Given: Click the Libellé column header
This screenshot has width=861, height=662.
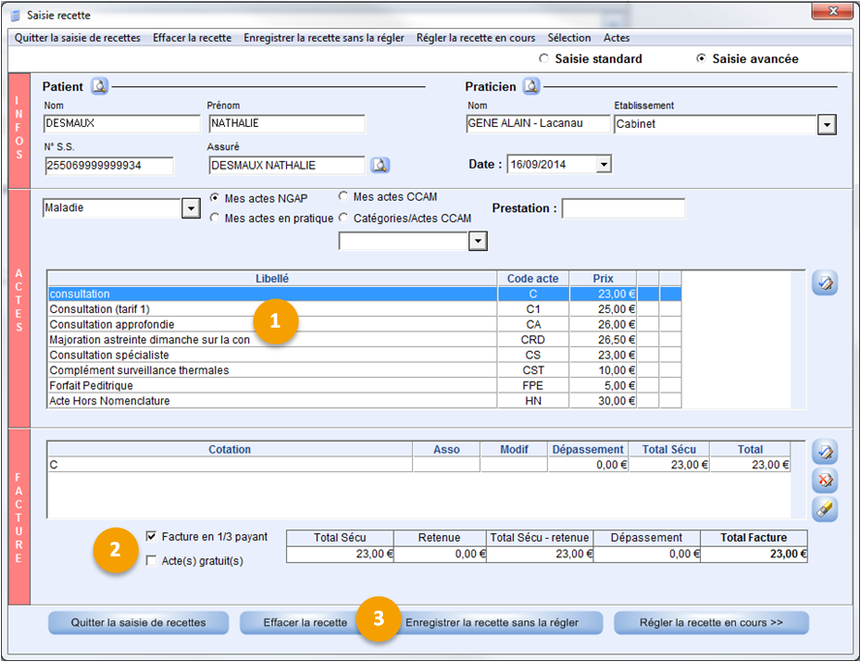Looking at the screenshot, I should click(x=272, y=278).
